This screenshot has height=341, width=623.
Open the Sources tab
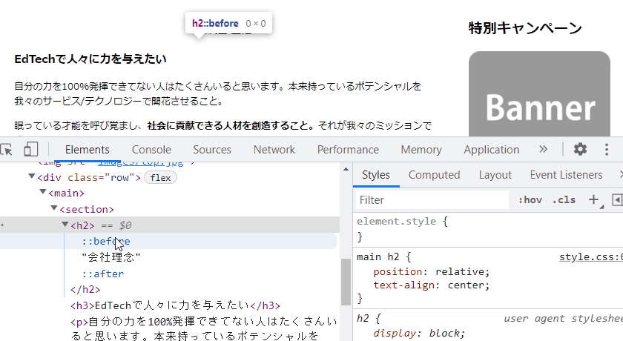pos(212,150)
